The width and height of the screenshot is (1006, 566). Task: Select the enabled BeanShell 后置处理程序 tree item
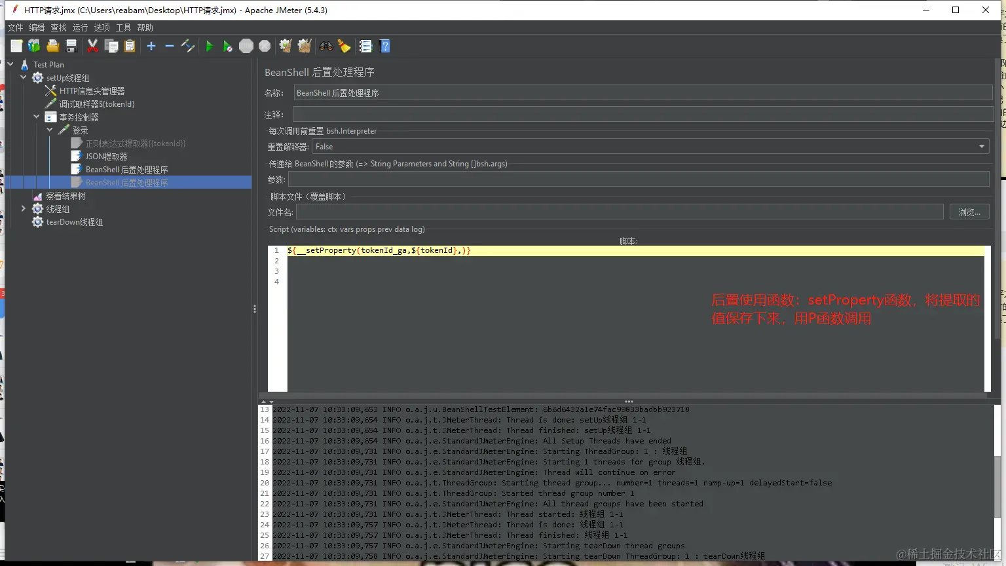(x=126, y=170)
